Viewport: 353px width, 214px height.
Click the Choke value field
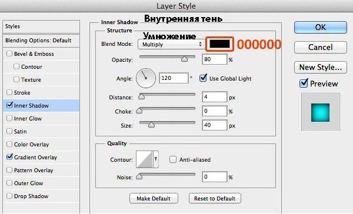[215, 111]
